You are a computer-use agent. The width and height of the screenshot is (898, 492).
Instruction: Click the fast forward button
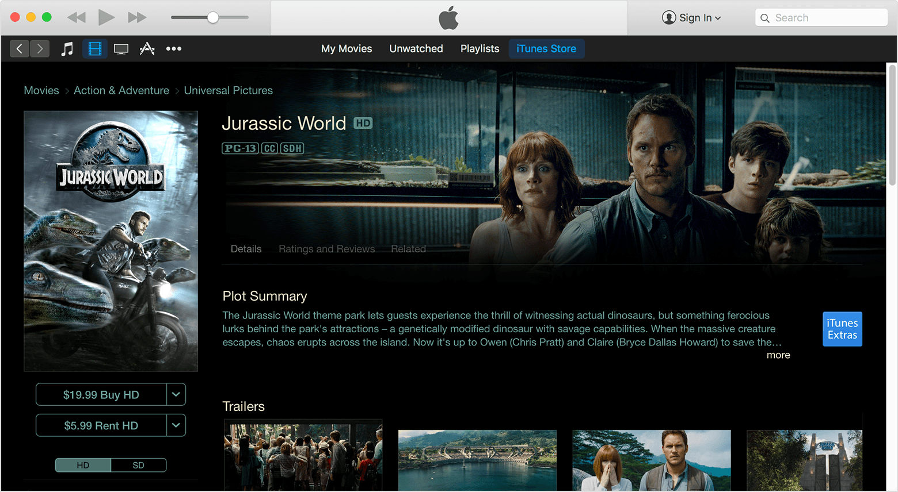137,17
